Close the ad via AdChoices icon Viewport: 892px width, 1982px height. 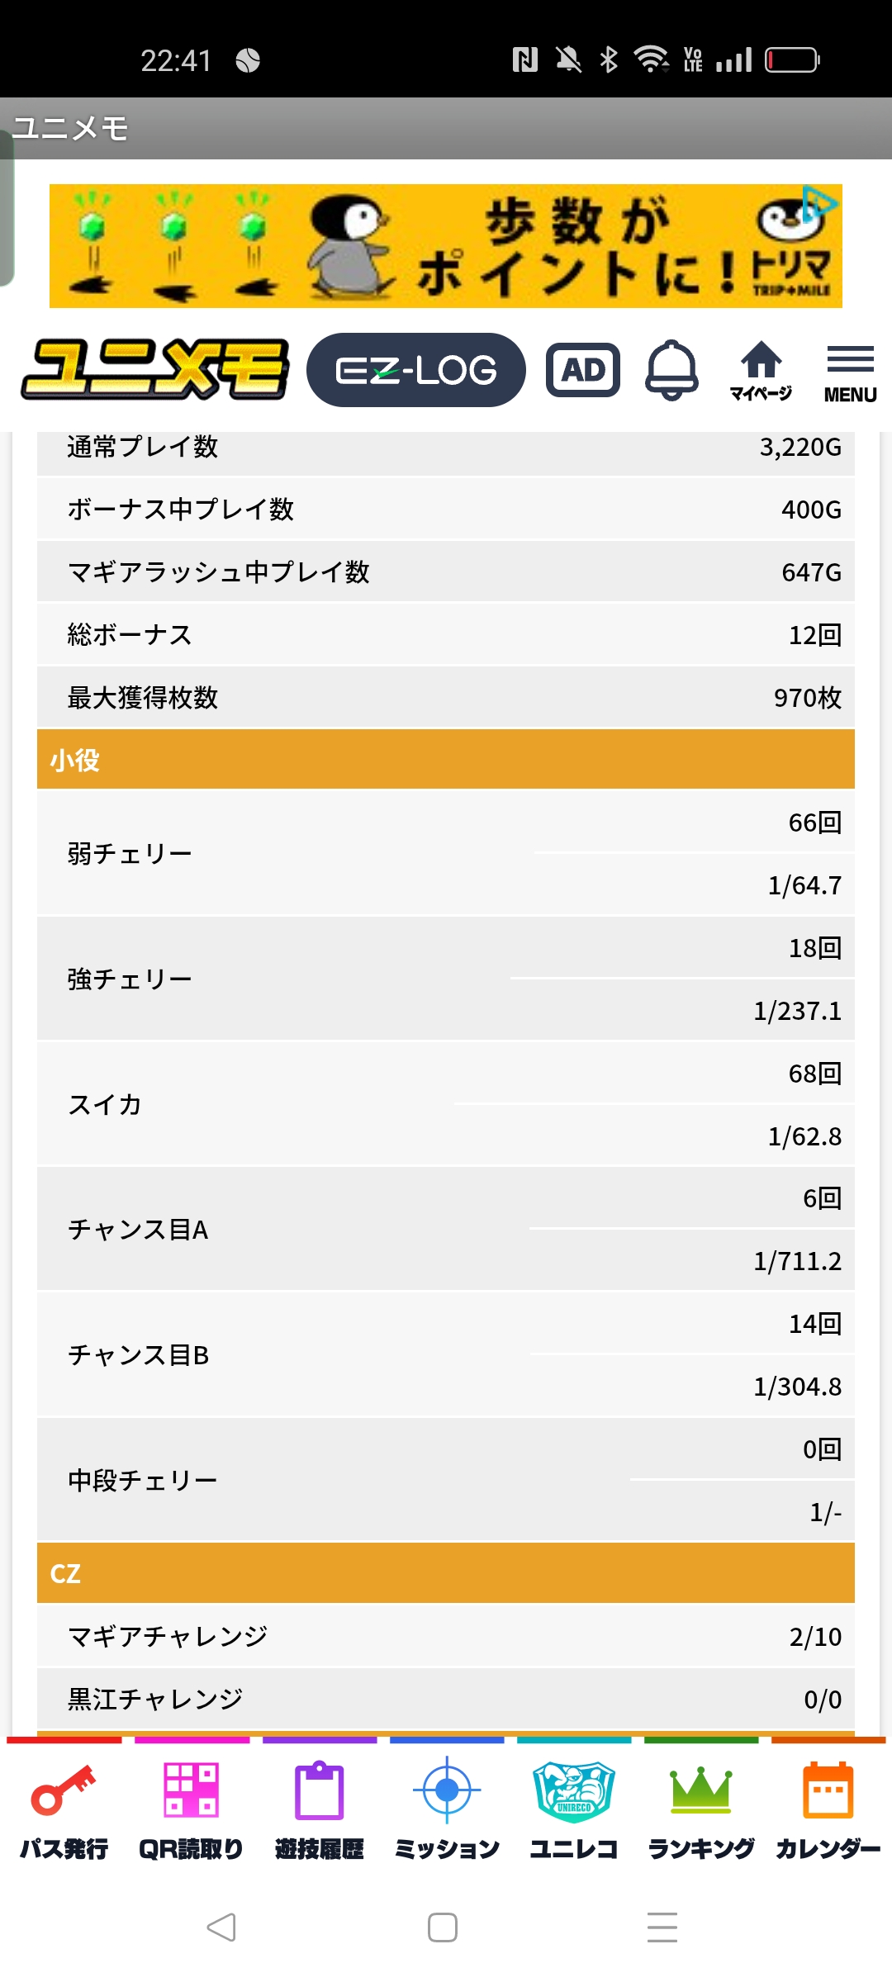click(x=819, y=203)
